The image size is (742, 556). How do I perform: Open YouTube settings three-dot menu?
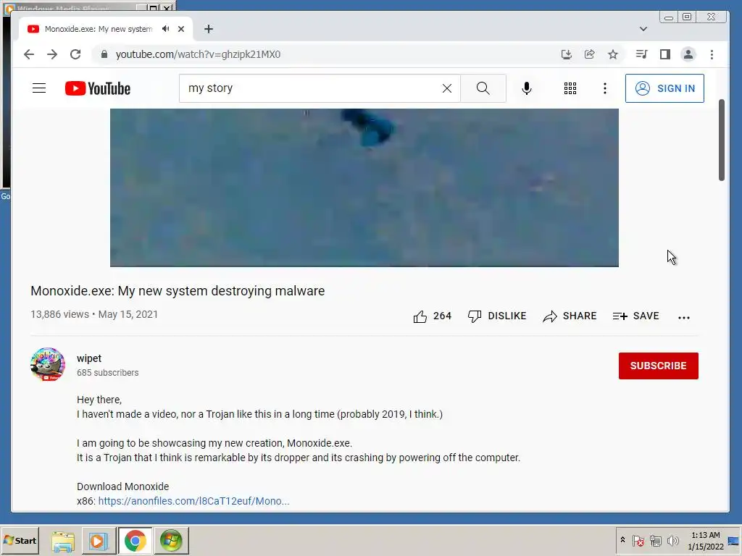click(x=605, y=88)
